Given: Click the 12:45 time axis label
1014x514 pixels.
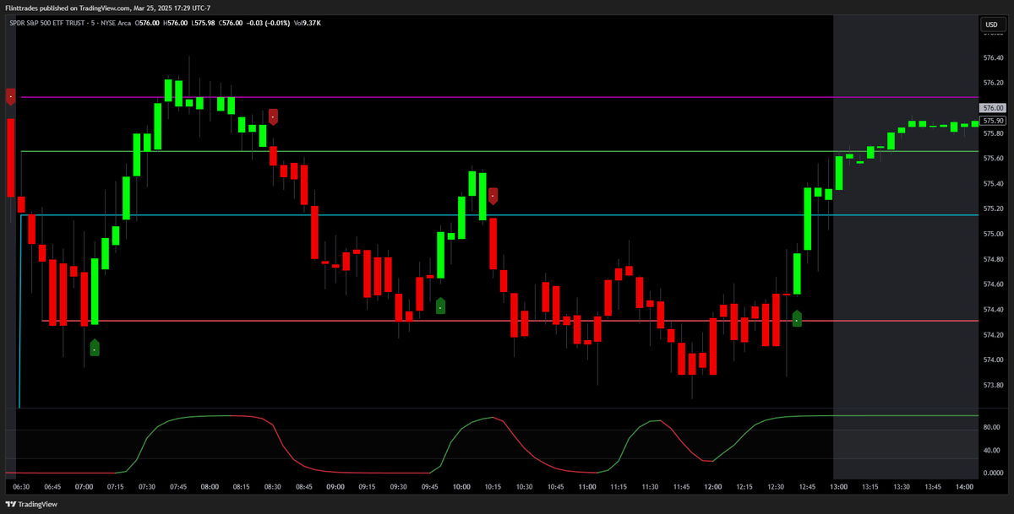Looking at the screenshot, I should coord(808,487).
